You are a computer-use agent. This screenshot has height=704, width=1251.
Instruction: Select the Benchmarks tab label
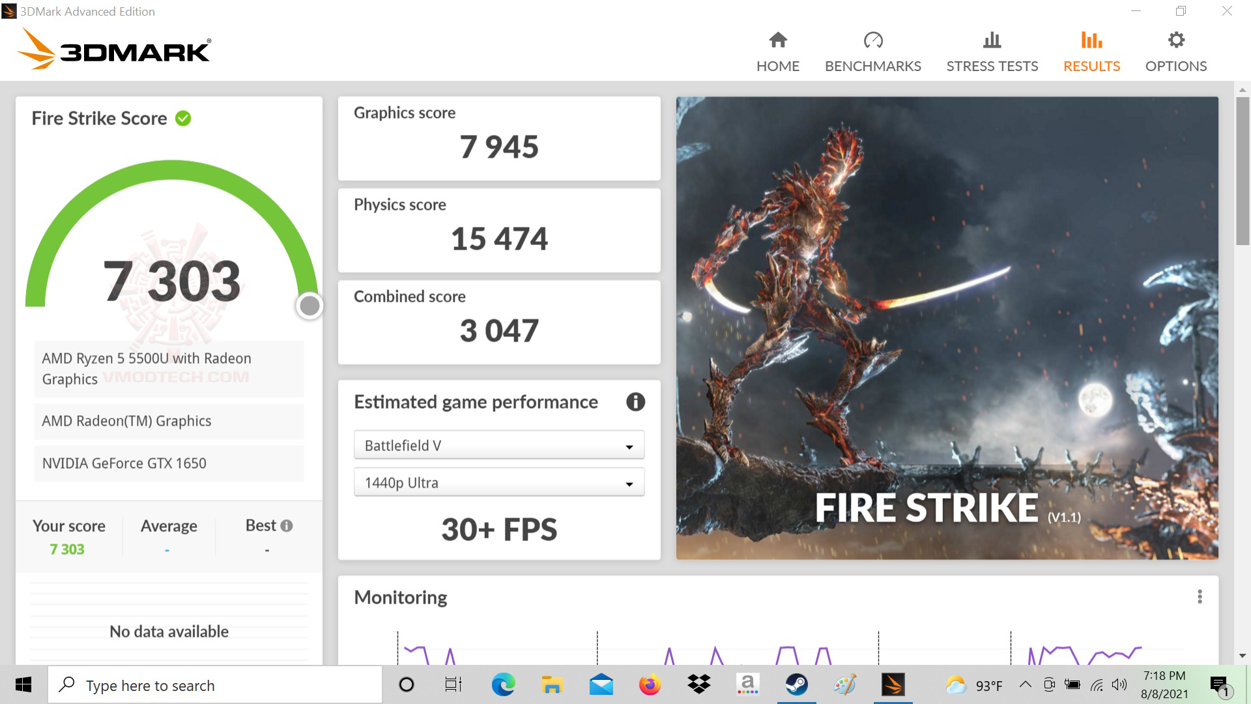point(872,66)
